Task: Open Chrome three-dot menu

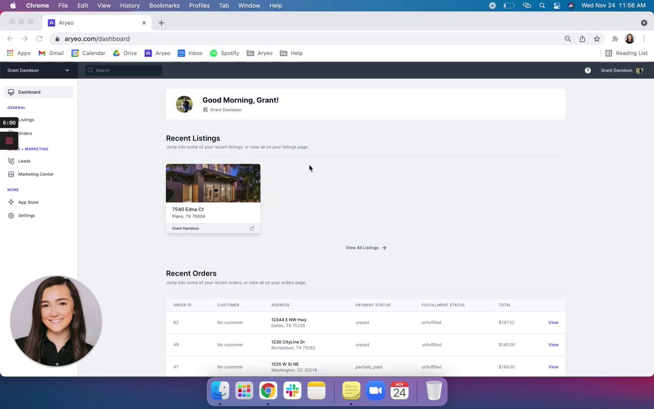Action: point(644,39)
